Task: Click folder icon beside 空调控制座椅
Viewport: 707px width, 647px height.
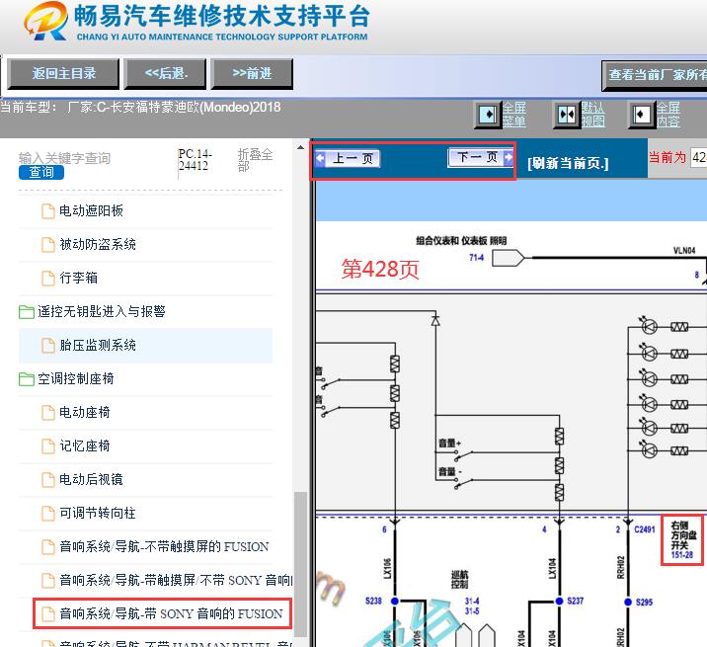Action: (27, 379)
